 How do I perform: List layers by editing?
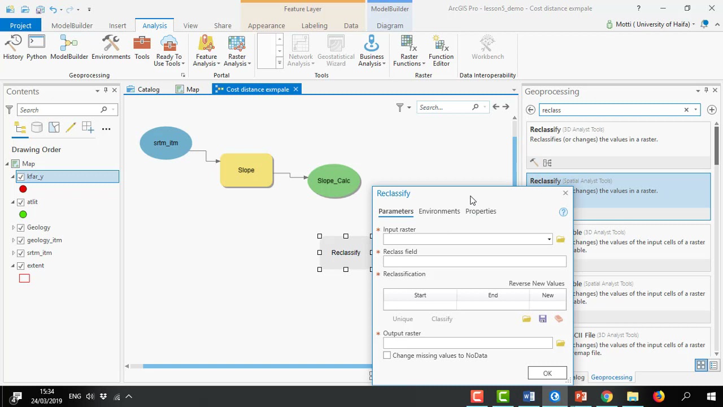click(71, 128)
